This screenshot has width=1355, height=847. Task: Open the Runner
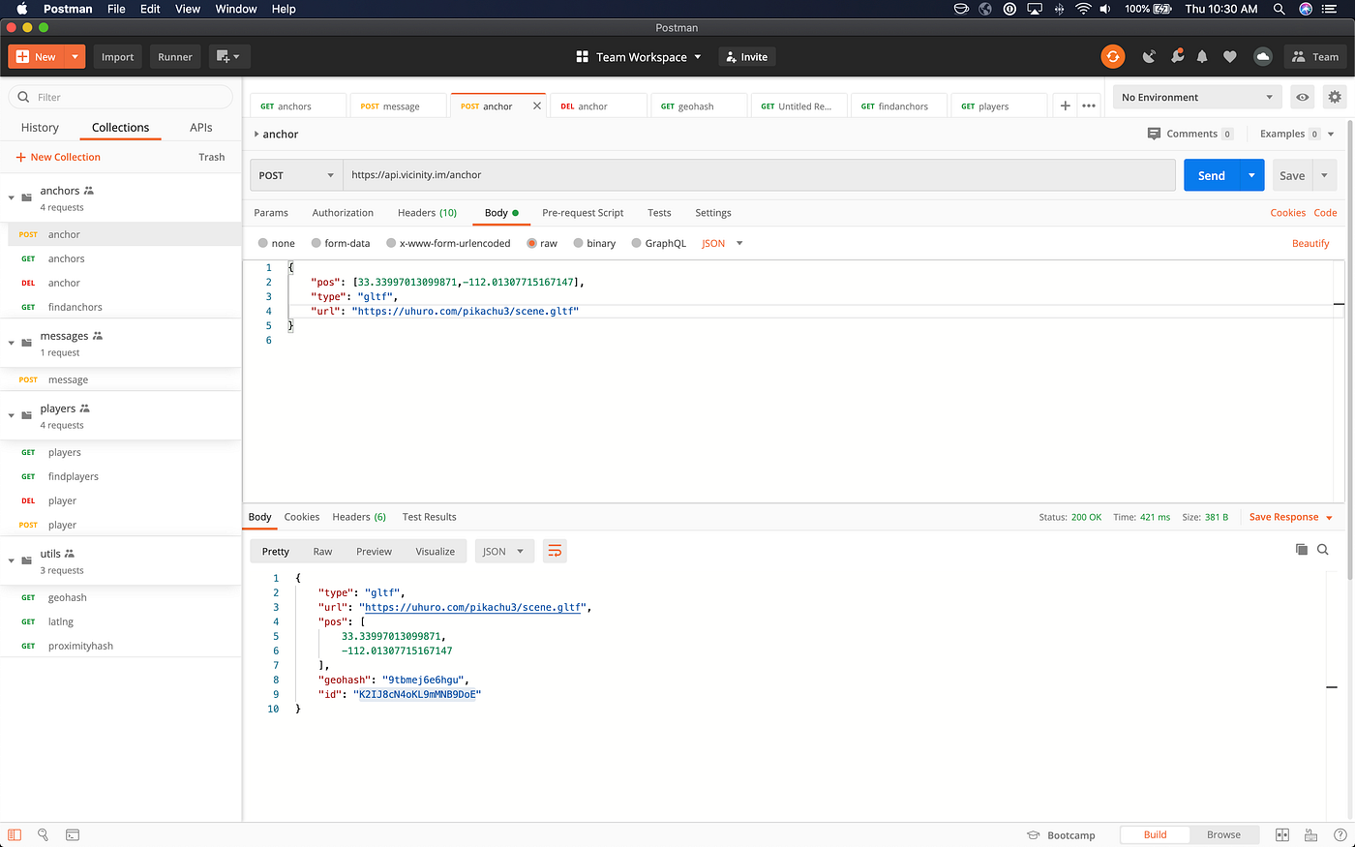click(x=175, y=57)
